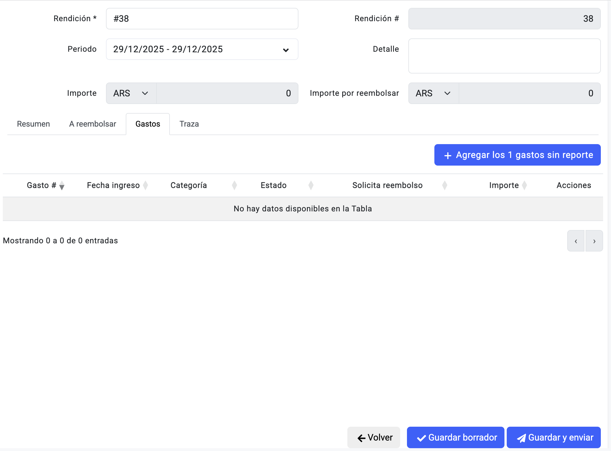The image size is (611, 451).
Task: Open Importe ARS currency dropdown
Action: coord(131,93)
